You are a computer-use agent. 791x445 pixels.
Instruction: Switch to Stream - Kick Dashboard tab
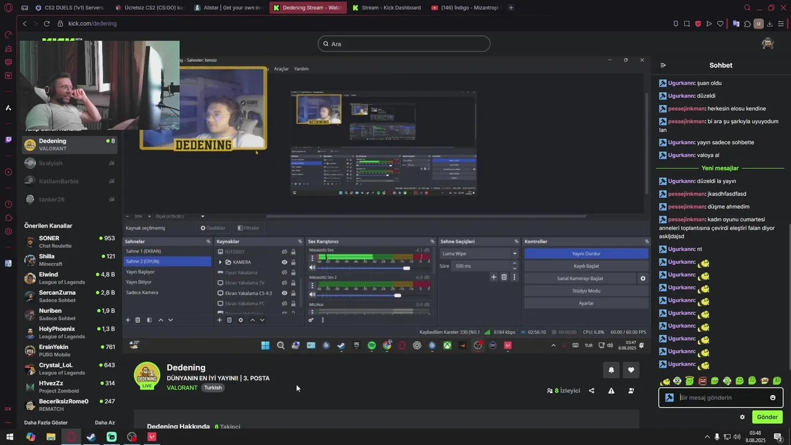click(x=386, y=8)
